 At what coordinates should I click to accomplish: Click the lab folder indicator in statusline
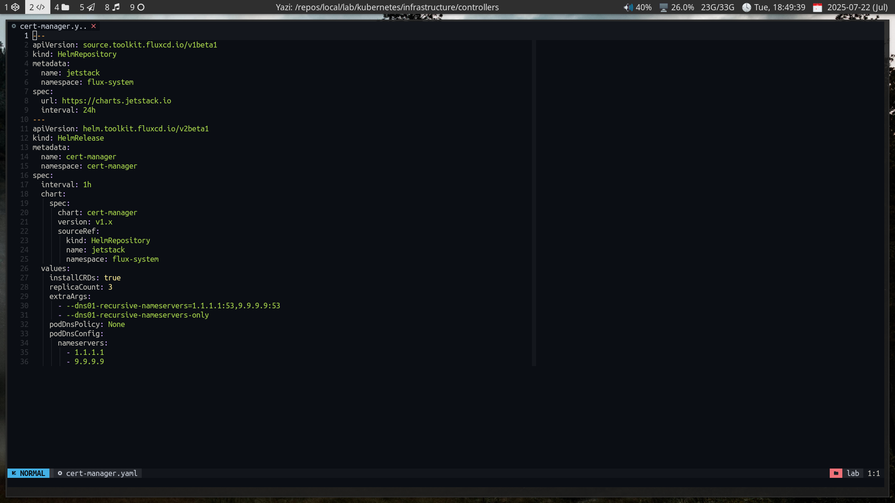[x=853, y=473]
